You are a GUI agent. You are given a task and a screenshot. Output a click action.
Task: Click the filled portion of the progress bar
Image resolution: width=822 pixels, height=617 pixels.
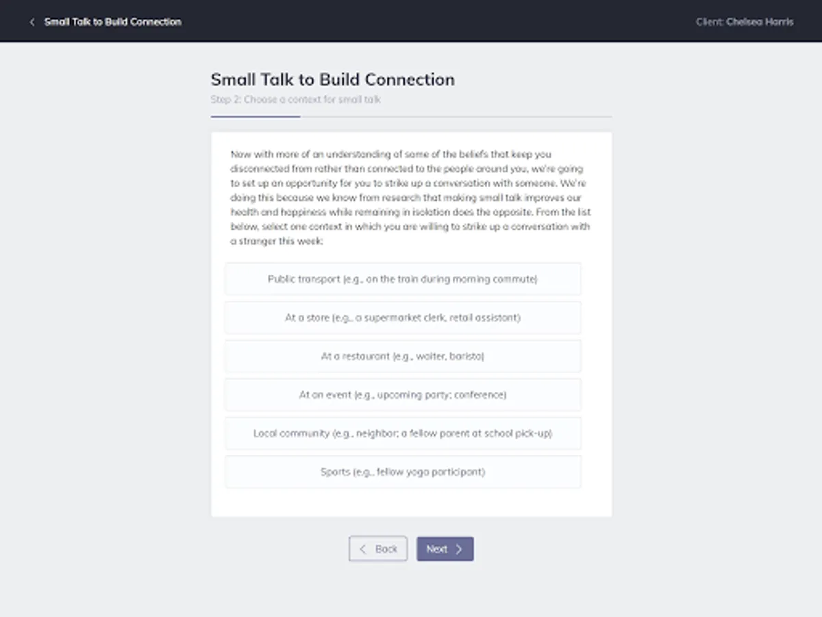(x=256, y=117)
